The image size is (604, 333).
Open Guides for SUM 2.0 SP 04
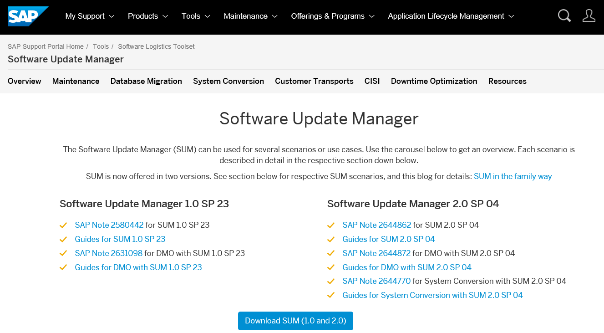389,239
